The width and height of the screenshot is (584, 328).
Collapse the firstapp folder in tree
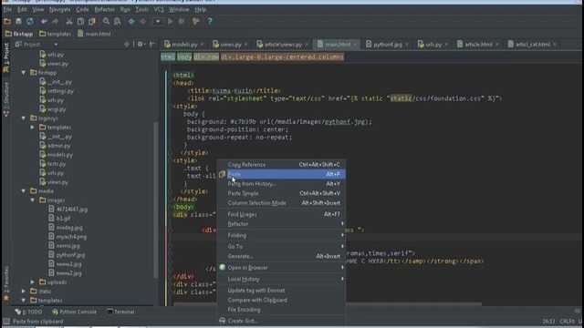click(24, 73)
